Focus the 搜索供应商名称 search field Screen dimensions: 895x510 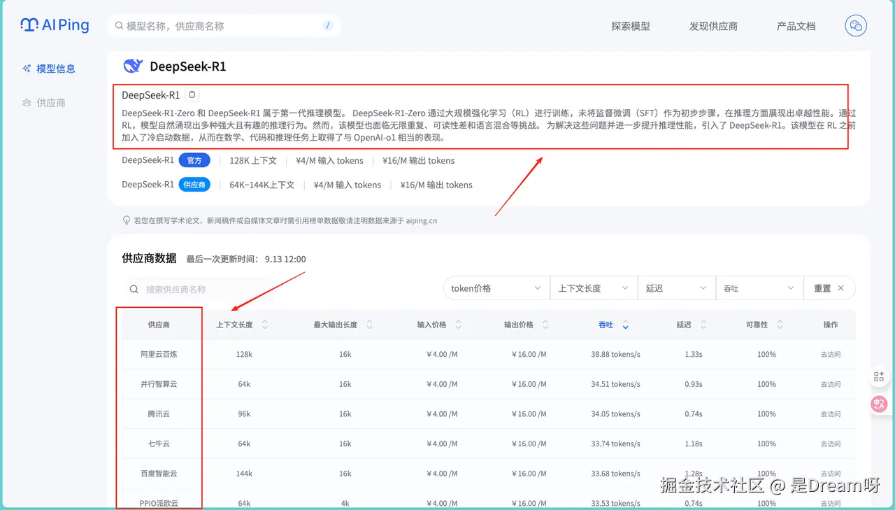pos(198,289)
